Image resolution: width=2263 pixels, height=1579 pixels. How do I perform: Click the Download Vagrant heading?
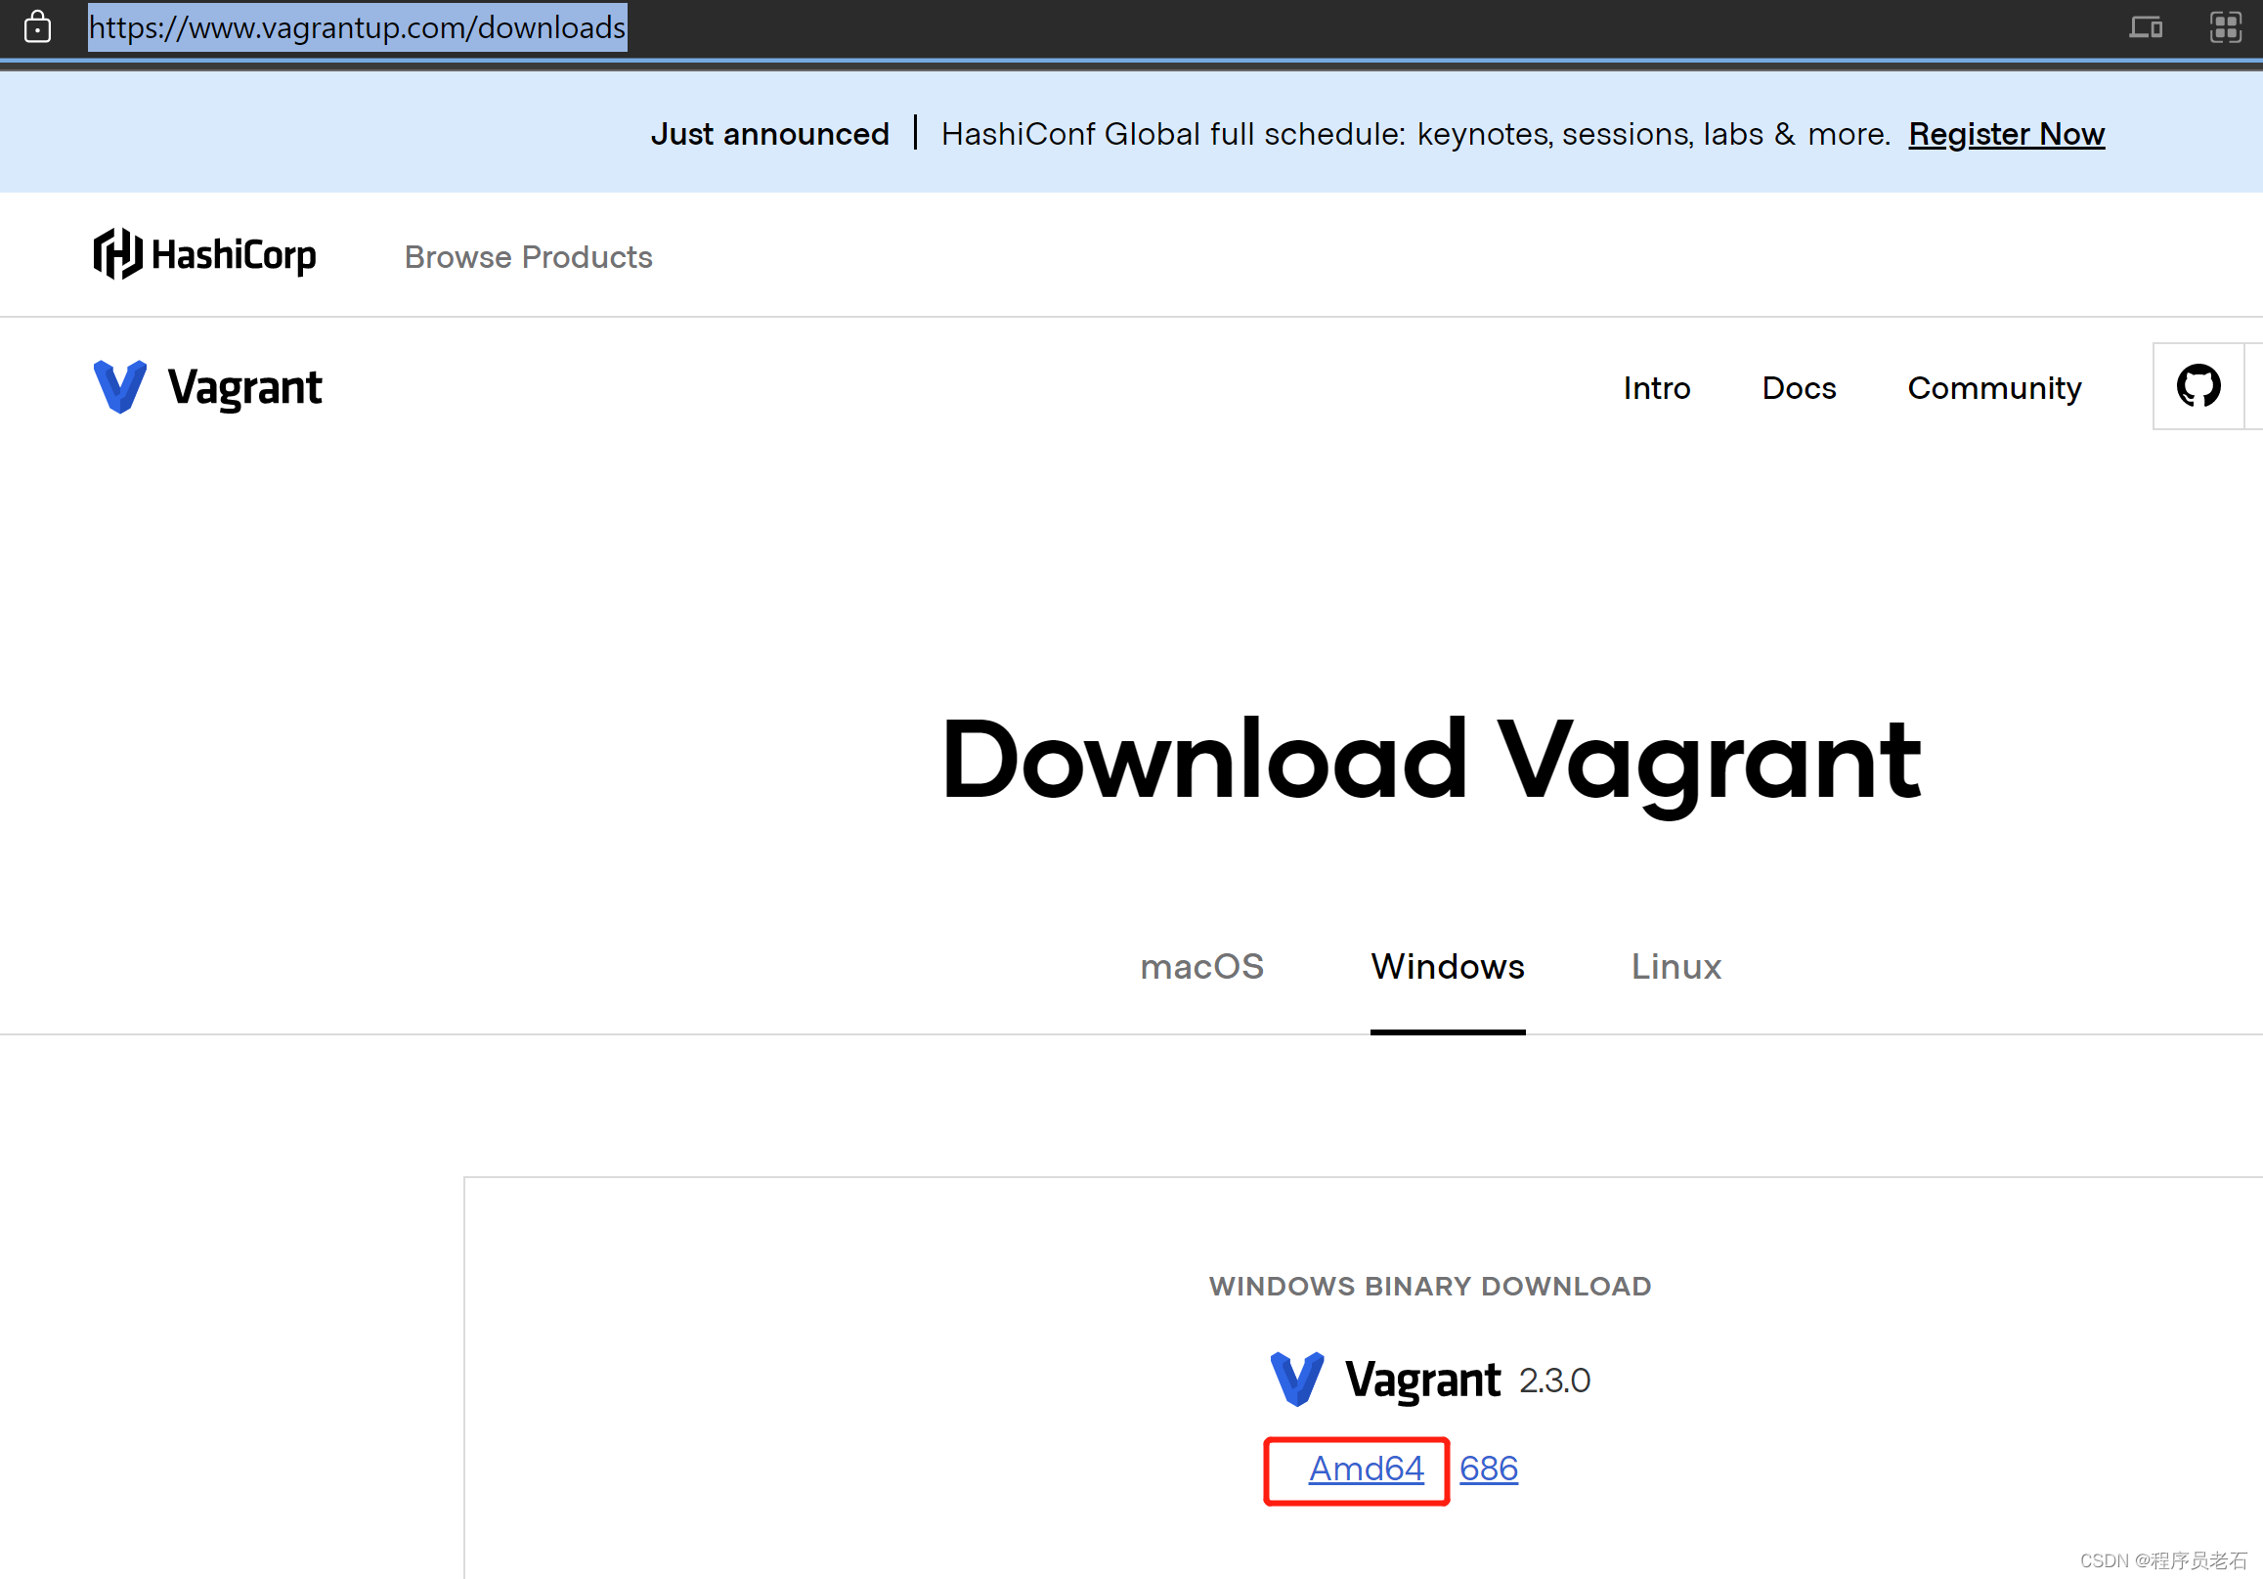pyautogui.click(x=1430, y=760)
